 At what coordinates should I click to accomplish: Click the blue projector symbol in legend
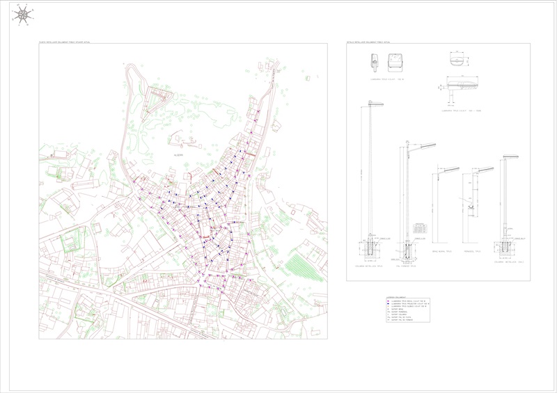[388, 304]
